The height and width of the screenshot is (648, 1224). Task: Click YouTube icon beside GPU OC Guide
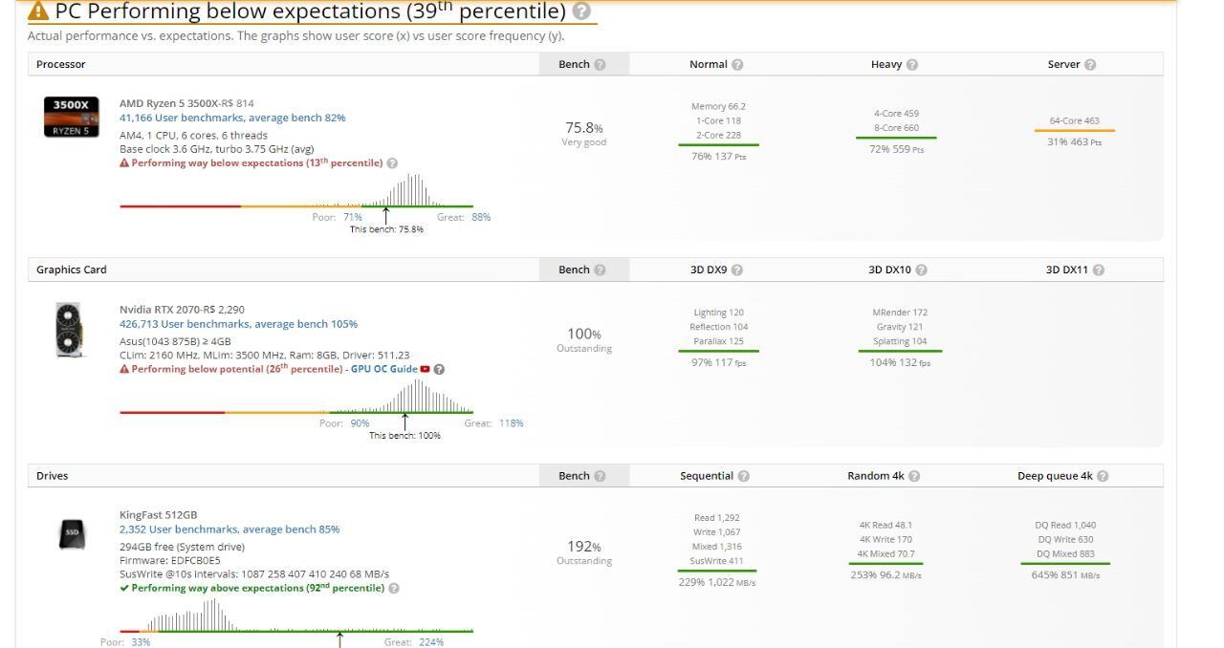(x=426, y=369)
